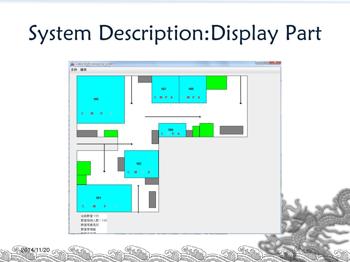Click the Java icon in the title bar
This screenshot has width=350, height=262.
(72, 64)
